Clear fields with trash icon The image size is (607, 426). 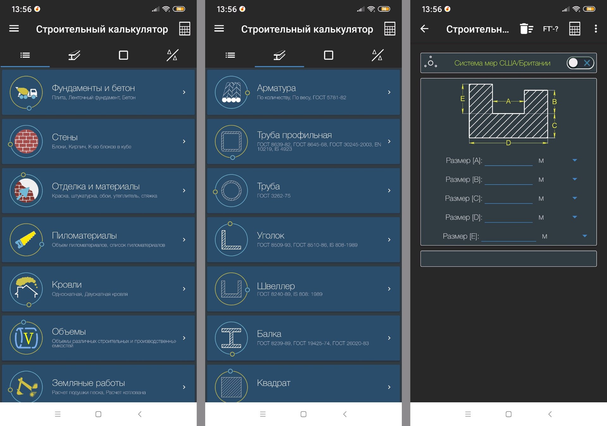526,29
